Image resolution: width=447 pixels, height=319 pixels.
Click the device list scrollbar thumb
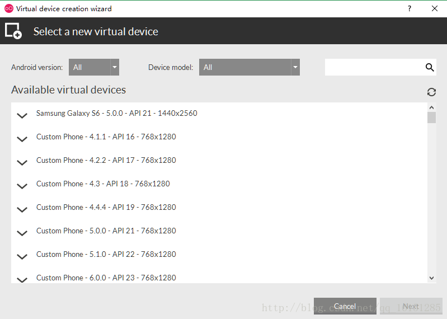(x=431, y=118)
